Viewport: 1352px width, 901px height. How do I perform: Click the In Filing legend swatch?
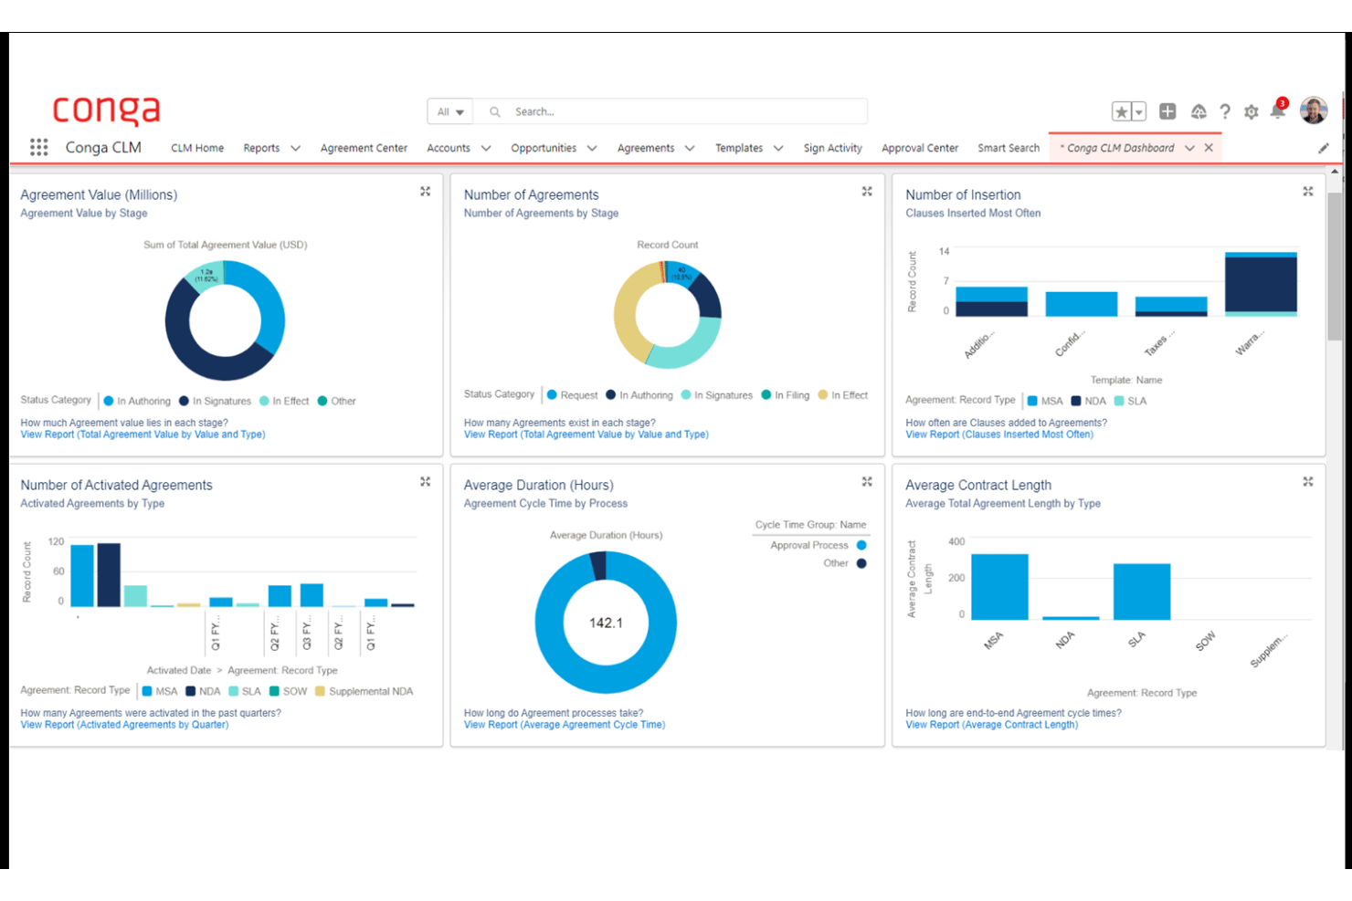(x=766, y=395)
